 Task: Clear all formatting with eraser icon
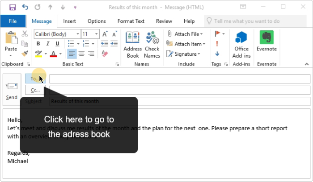pos(105,54)
